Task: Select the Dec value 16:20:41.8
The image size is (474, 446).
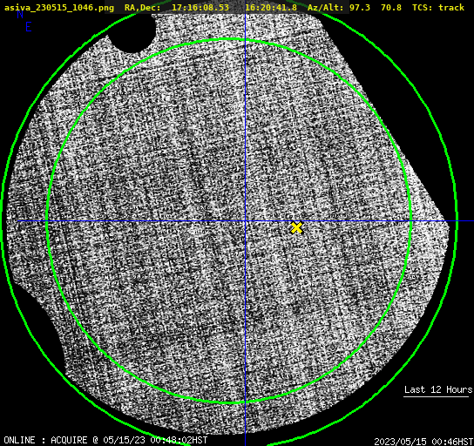Action: 271,7
